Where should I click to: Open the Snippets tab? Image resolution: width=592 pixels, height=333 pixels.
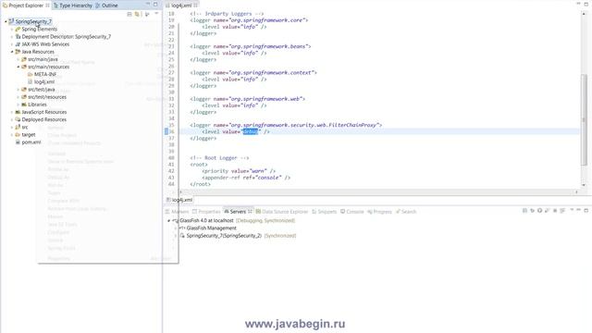325,212
